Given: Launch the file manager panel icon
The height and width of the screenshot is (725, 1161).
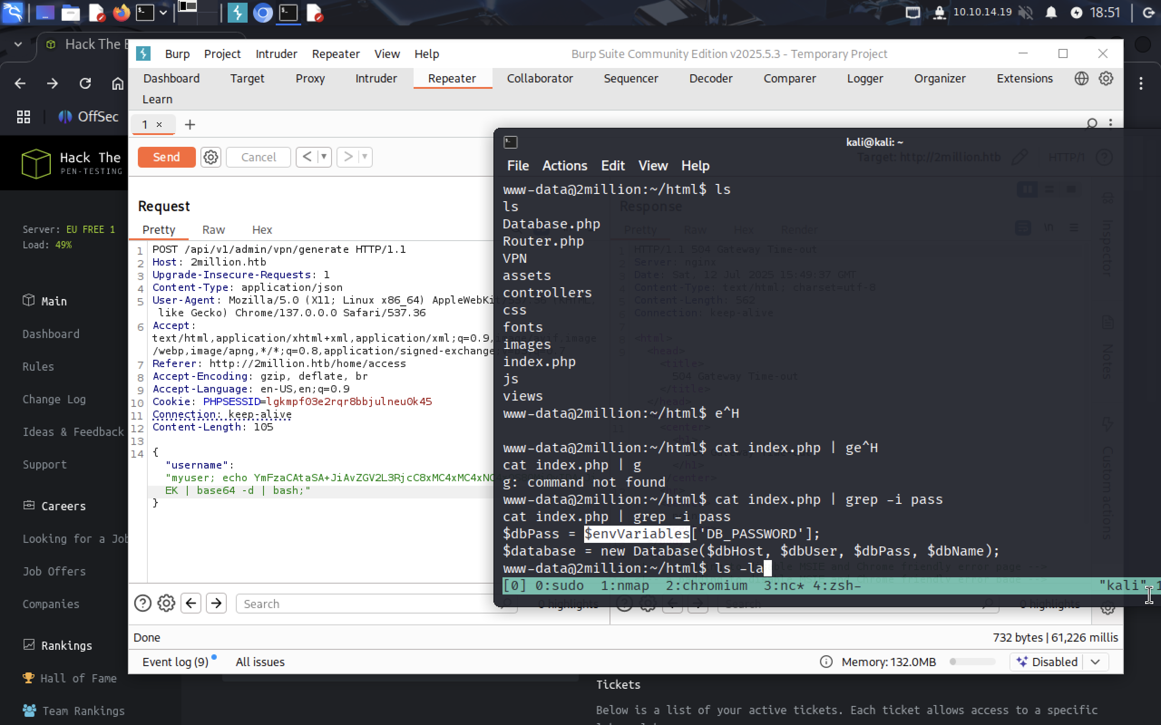Looking at the screenshot, I should (x=71, y=13).
